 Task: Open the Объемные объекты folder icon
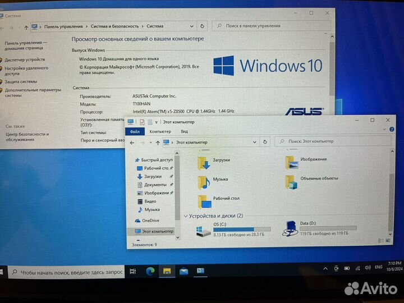[292, 182]
